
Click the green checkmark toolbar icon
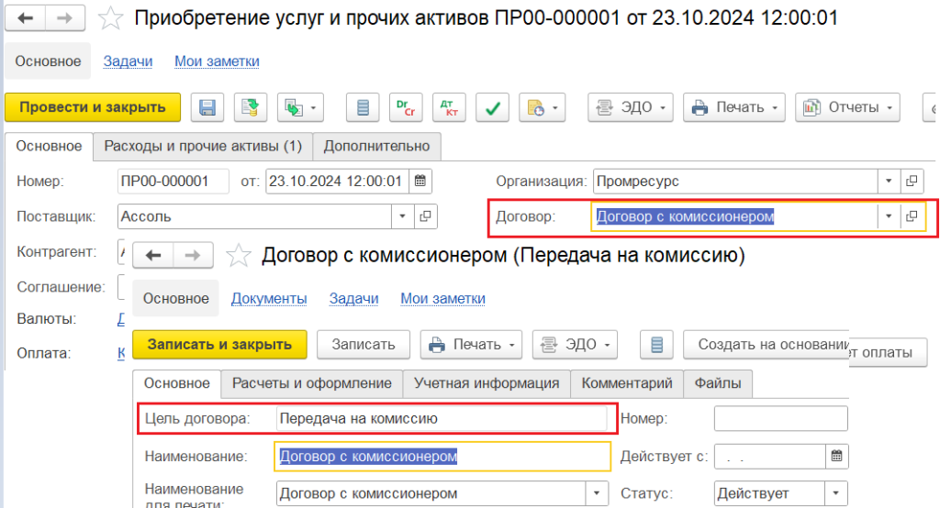click(x=493, y=107)
